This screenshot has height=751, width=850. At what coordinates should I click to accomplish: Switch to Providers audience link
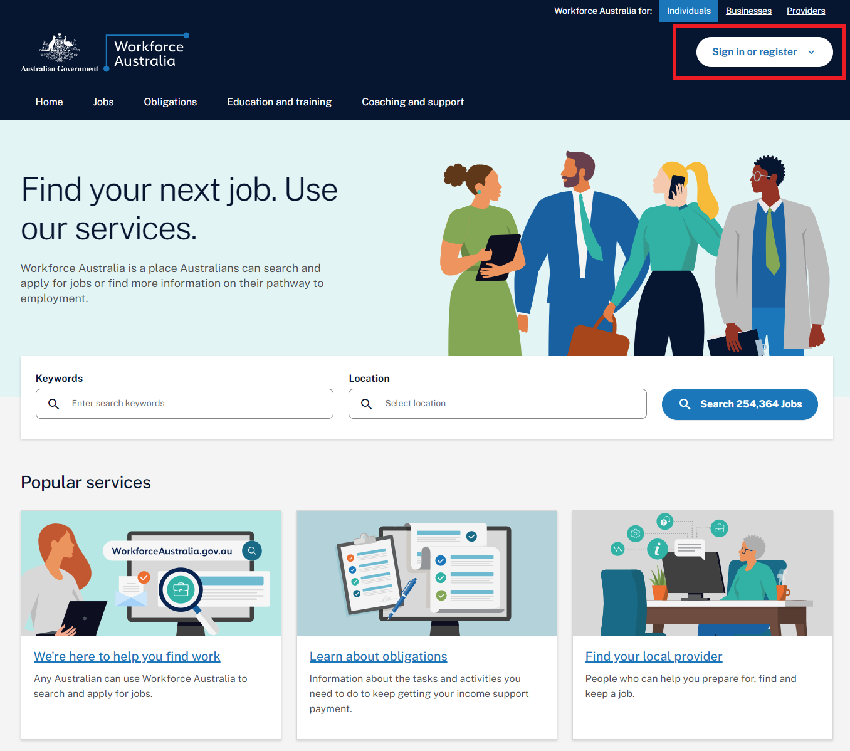pyautogui.click(x=805, y=11)
